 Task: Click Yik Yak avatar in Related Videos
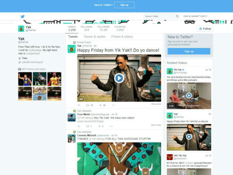click(170, 71)
